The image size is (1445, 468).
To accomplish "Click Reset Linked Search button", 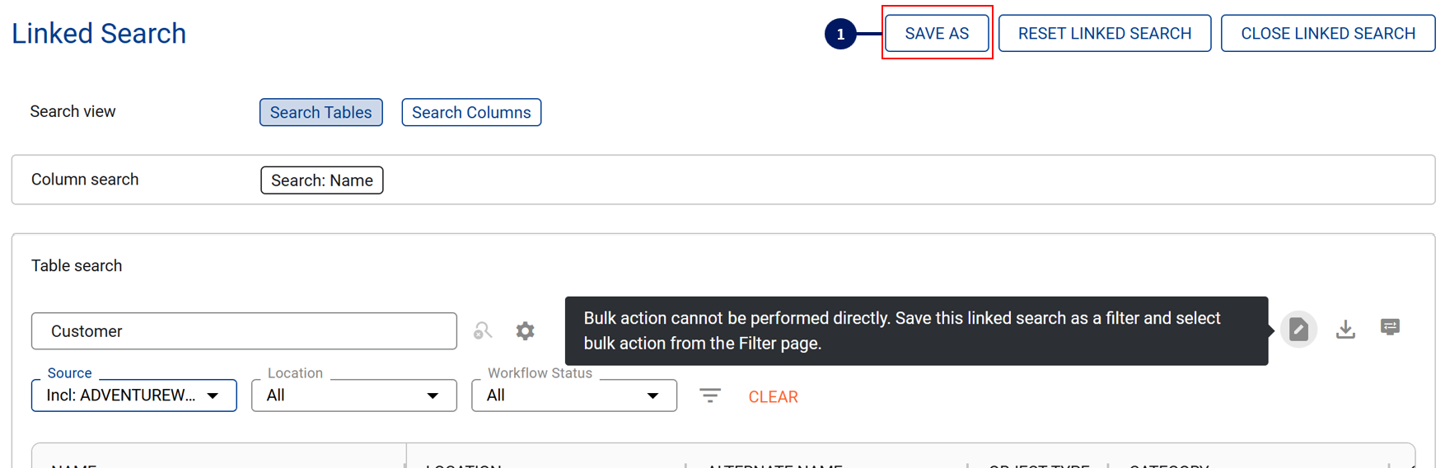I will (x=1104, y=34).
